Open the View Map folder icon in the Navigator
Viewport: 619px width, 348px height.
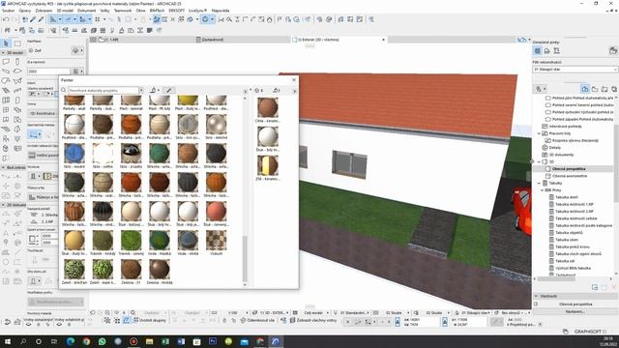coord(595,89)
